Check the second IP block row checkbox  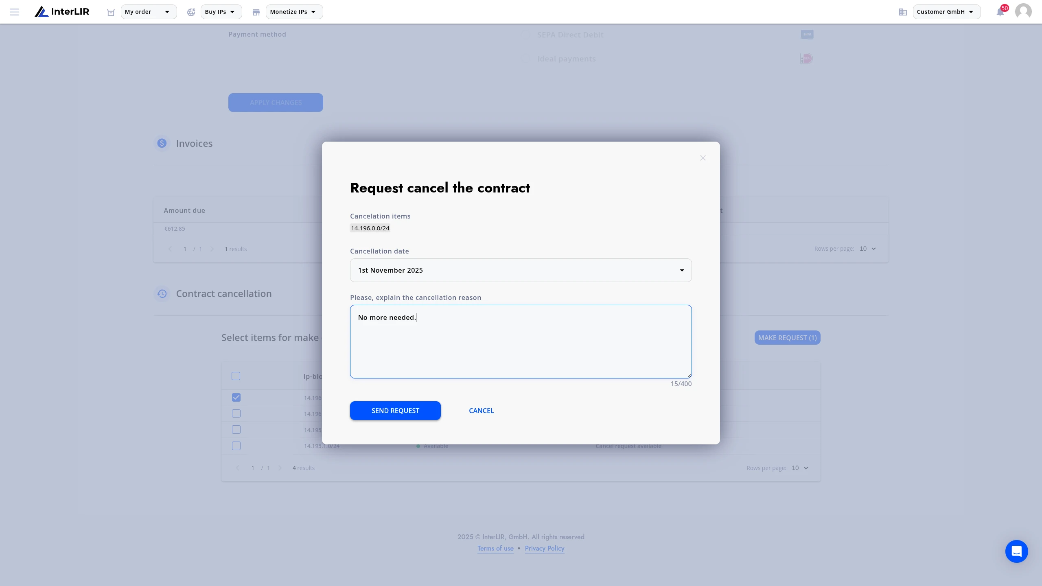236,413
